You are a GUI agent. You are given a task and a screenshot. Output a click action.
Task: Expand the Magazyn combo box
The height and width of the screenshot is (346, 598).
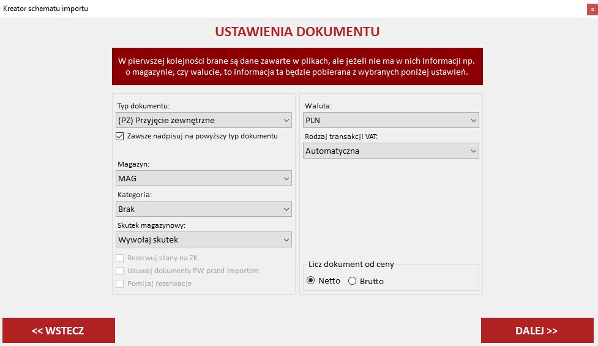coord(204,178)
